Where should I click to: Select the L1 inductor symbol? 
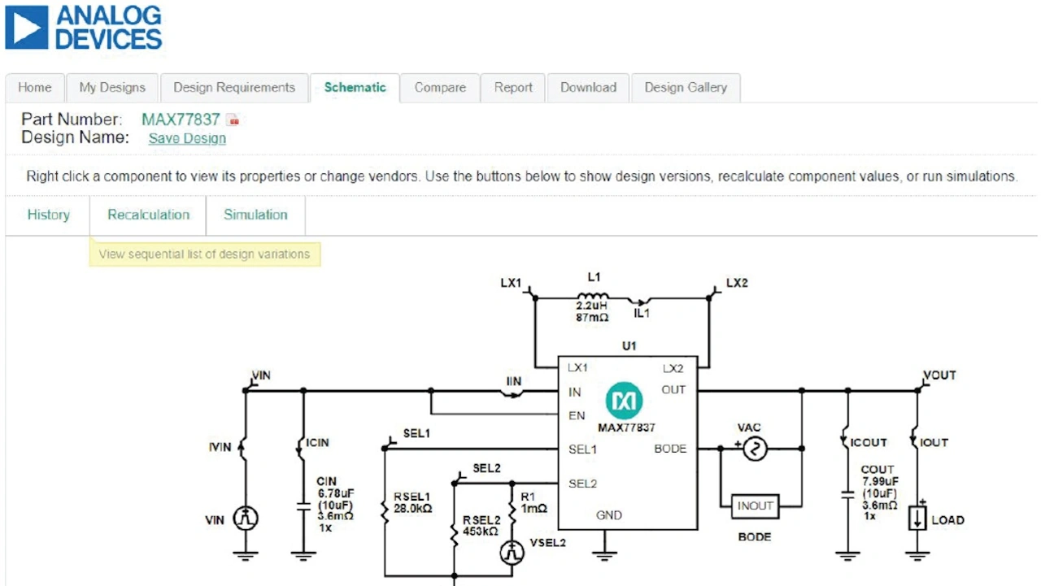click(592, 297)
